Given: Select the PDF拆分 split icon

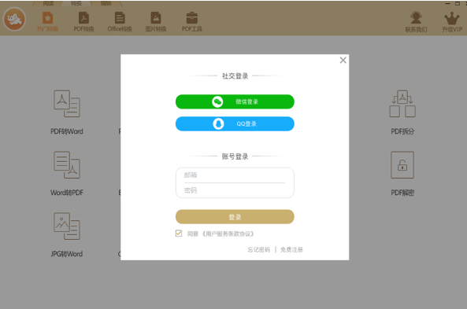Looking at the screenshot, I should tap(402, 104).
